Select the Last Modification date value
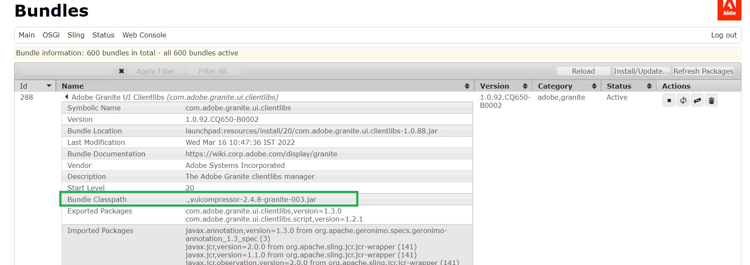This screenshot has width=750, height=265. click(240, 142)
